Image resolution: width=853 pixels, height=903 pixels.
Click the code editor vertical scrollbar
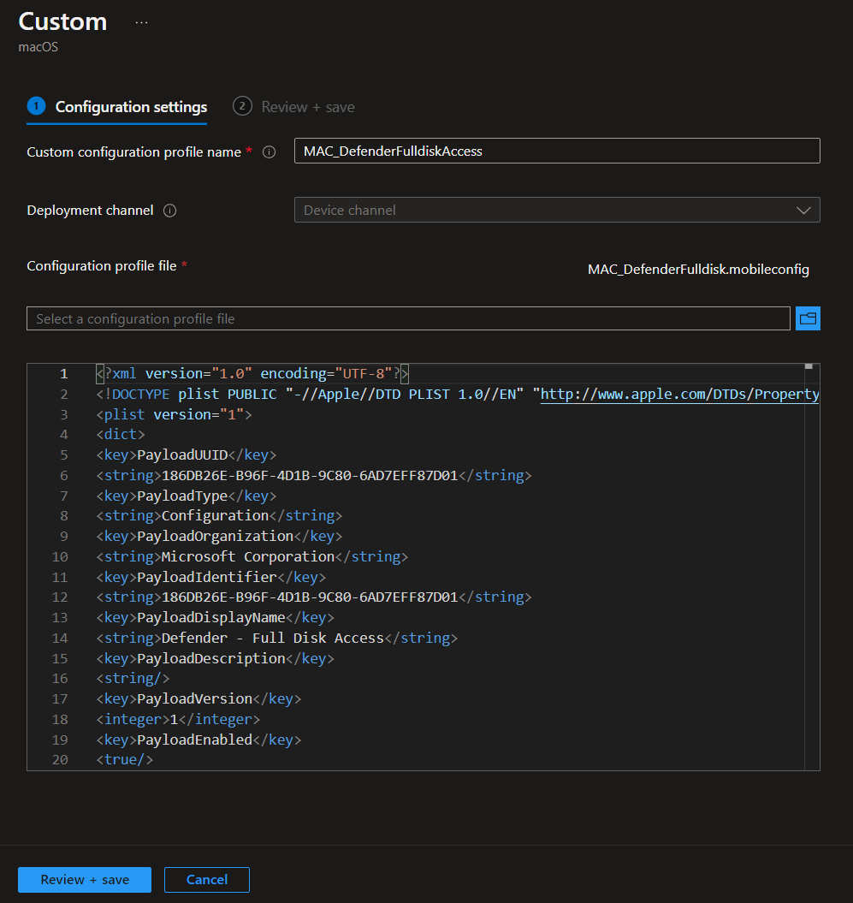click(811, 565)
